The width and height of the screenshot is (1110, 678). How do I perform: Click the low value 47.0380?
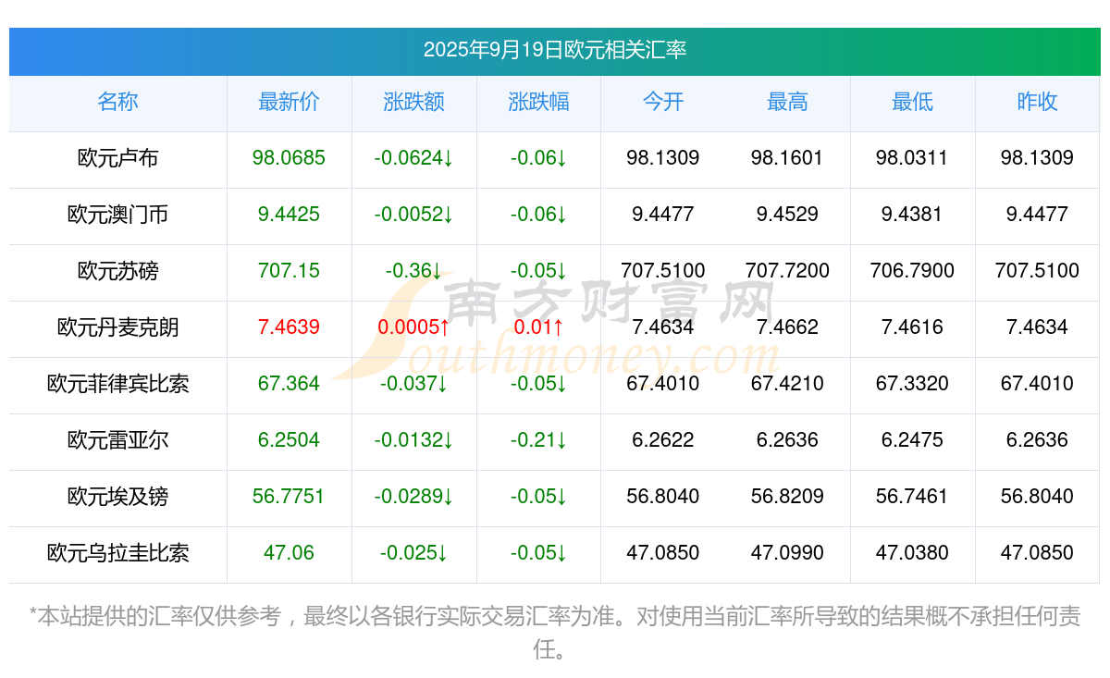[x=912, y=553]
